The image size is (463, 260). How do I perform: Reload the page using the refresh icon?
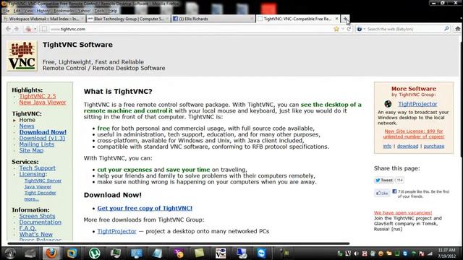pyautogui.click(x=349, y=29)
